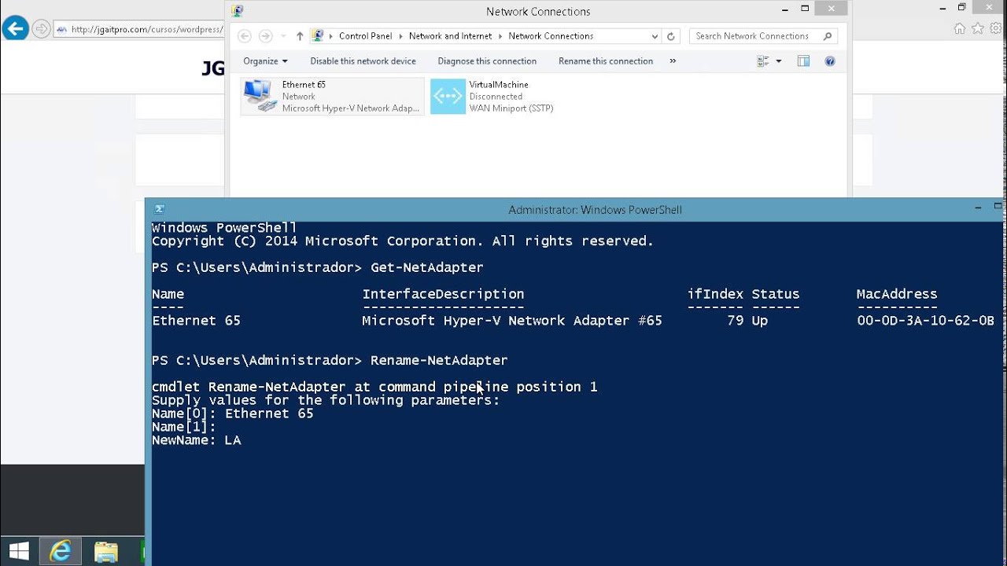1007x566 pixels.
Task: Click Internet Explorer's forward arrow button
Action: (x=41, y=29)
